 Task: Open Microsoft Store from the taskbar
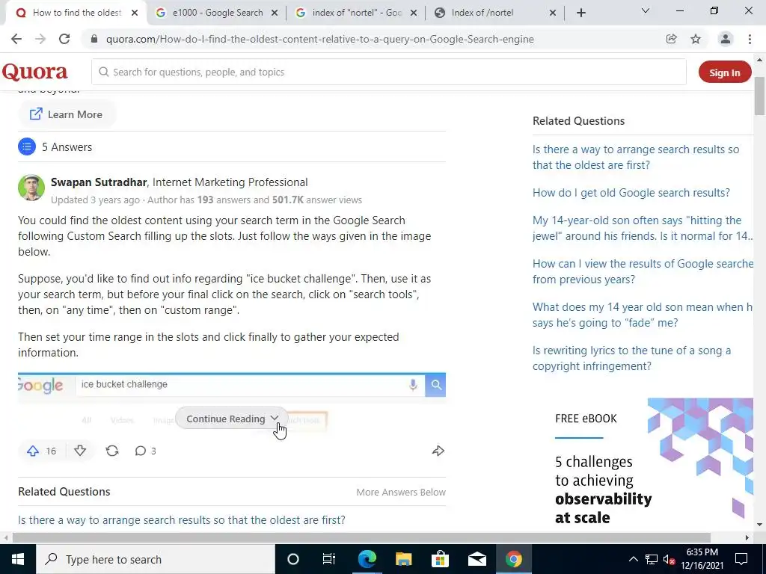(x=440, y=559)
